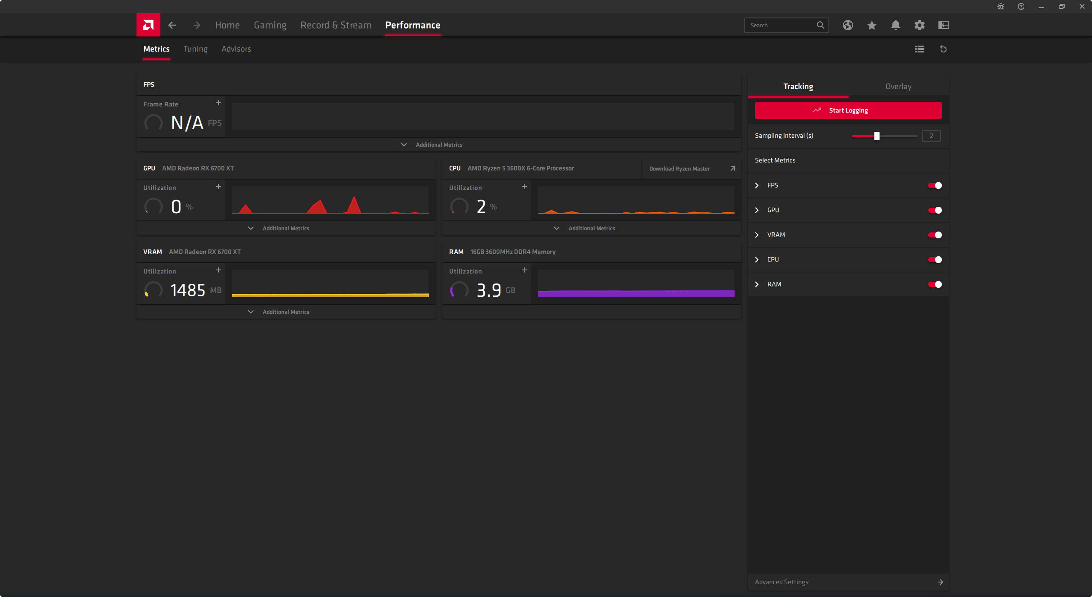Screen dimensions: 1092x597
Task: Click the Start Logging button
Action: pyautogui.click(x=848, y=110)
